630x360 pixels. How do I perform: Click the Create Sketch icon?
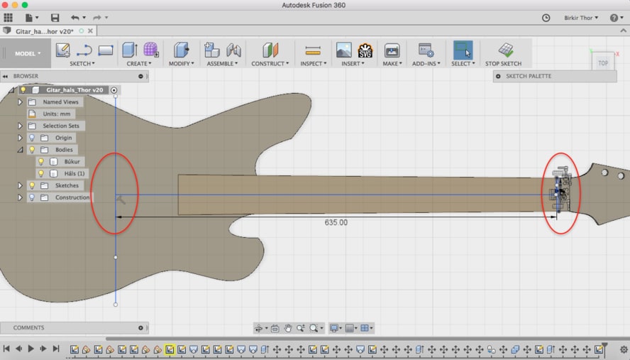(62, 50)
